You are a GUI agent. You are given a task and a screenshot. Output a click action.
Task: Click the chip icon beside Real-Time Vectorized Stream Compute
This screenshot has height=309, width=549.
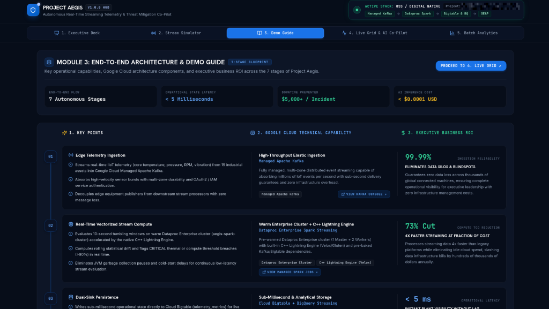(71, 224)
